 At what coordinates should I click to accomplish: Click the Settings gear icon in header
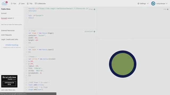[x=138, y=3]
